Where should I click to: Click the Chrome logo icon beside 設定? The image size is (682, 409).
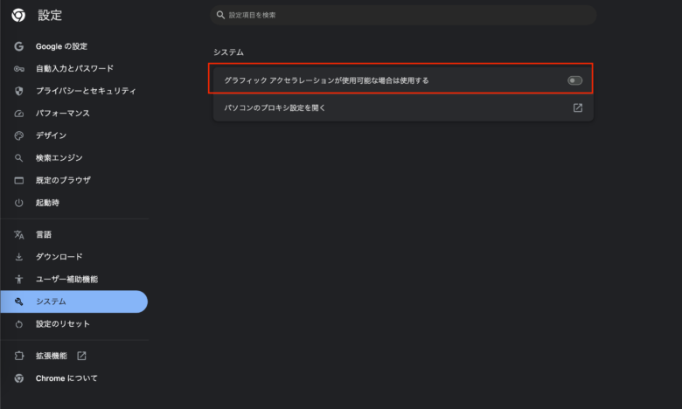(18, 15)
